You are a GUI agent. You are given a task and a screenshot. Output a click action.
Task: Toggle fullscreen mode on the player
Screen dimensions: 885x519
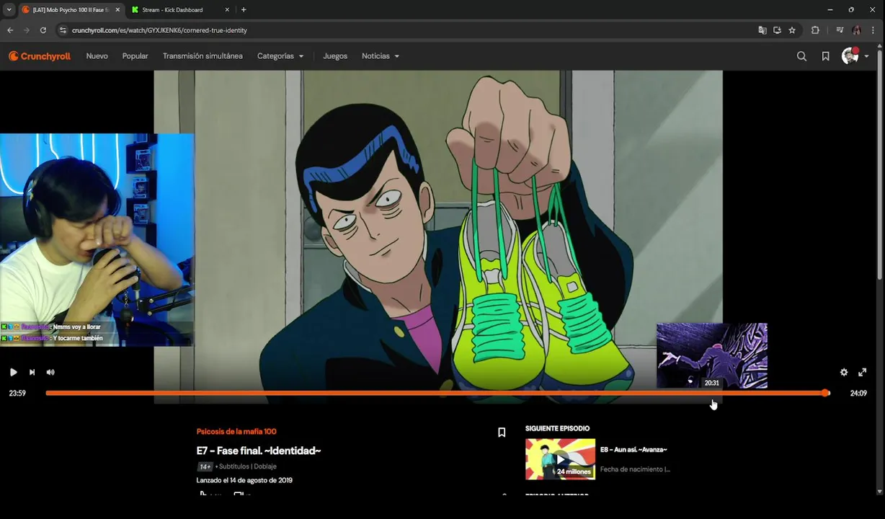[863, 372]
